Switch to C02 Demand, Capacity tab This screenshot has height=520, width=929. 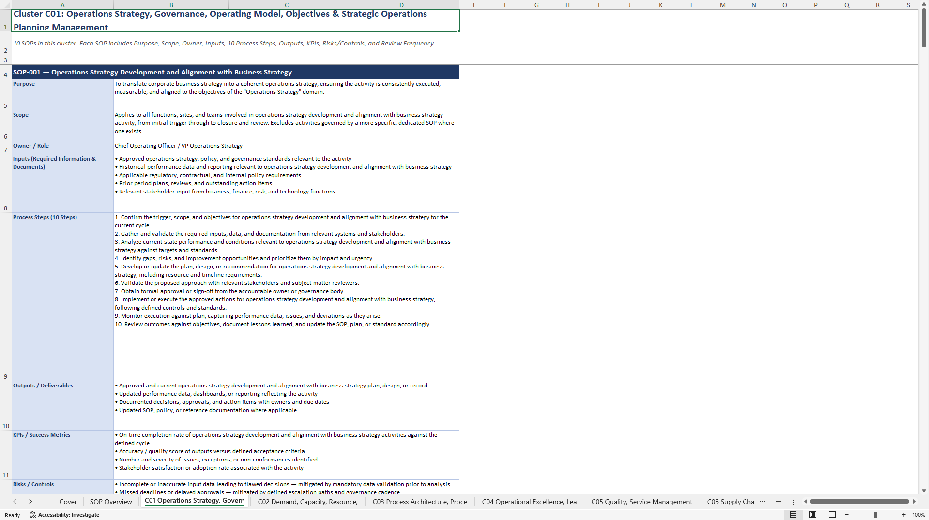coord(308,502)
